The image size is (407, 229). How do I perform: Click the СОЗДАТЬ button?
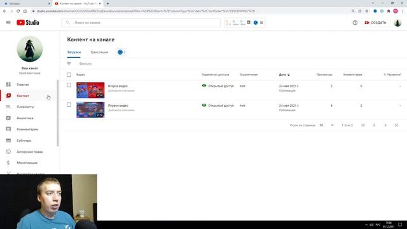[375, 23]
